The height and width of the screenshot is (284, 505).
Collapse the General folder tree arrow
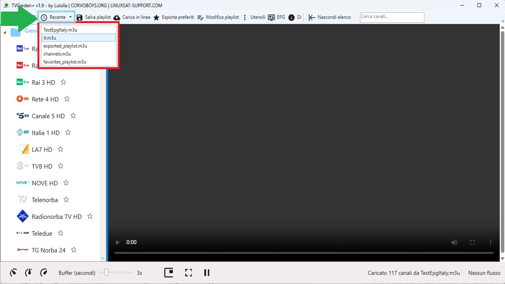(x=5, y=32)
